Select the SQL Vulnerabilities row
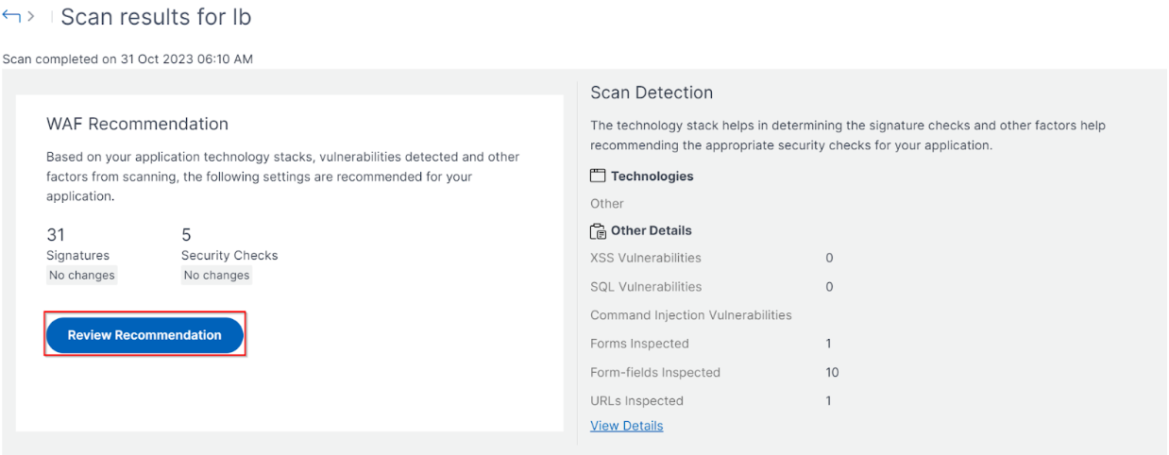The image size is (1169, 455). [712, 286]
